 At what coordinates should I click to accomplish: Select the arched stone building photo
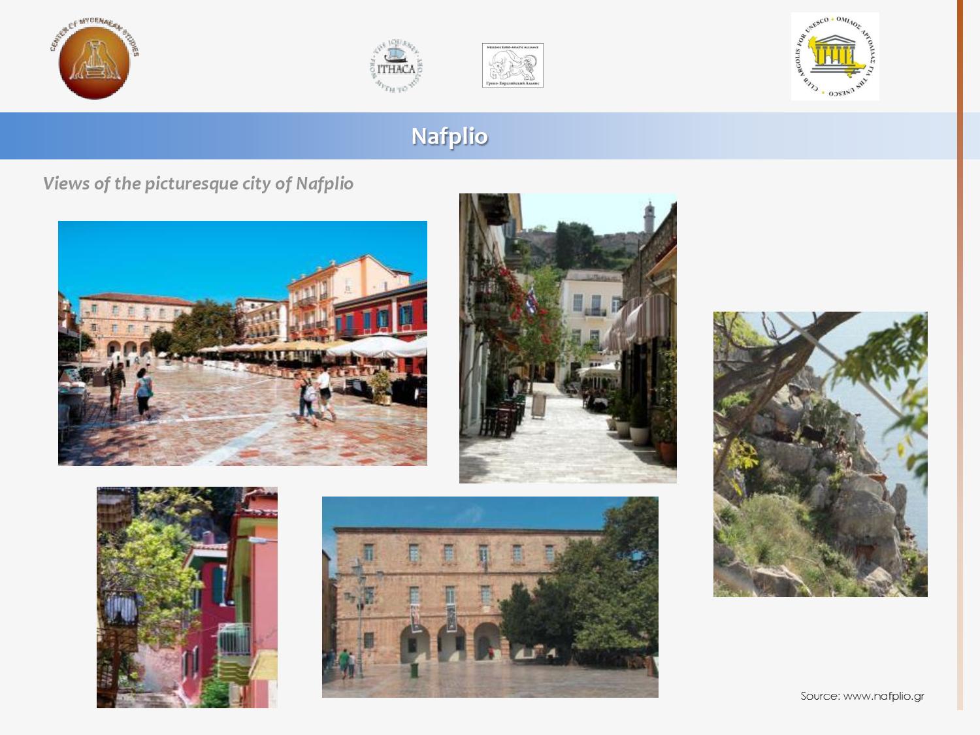[x=490, y=596]
